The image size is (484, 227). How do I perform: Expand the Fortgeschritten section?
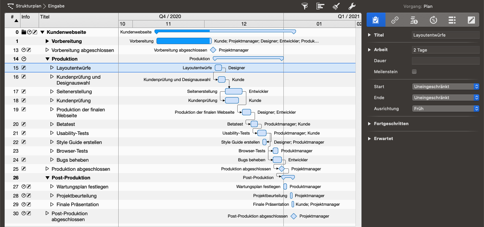click(x=369, y=124)
